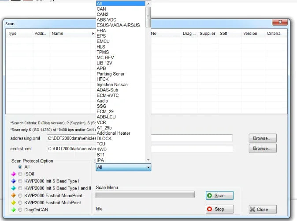The width and height of the screenshot is (297, 221).
Task: Click the green play icon on Scan button
Action: tap(209, 195)
